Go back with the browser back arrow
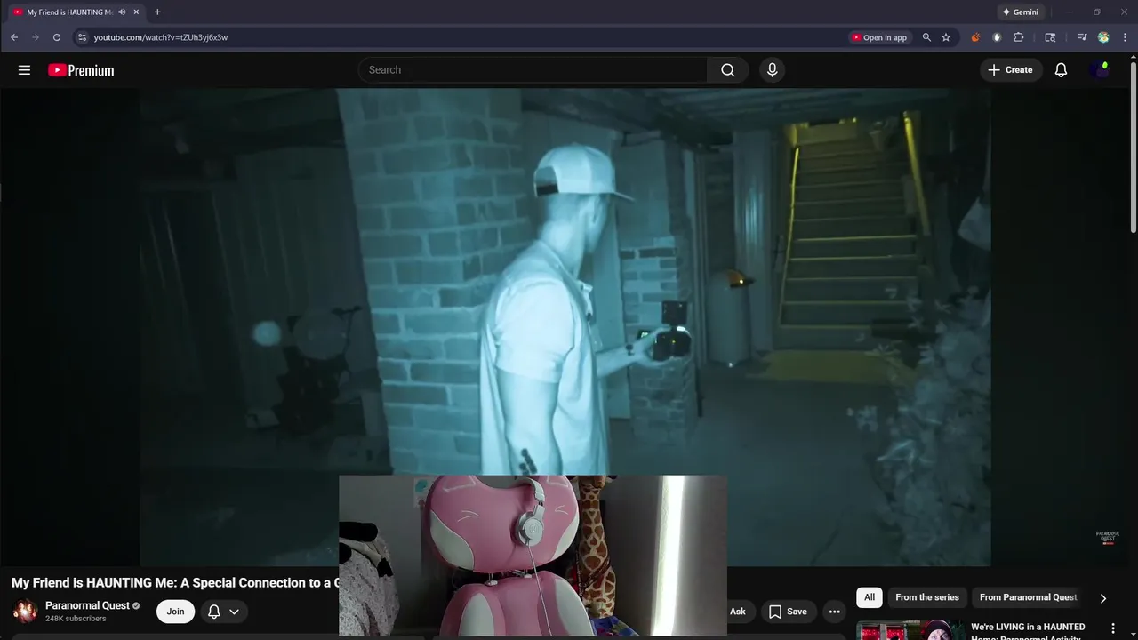 pos(14,37)
